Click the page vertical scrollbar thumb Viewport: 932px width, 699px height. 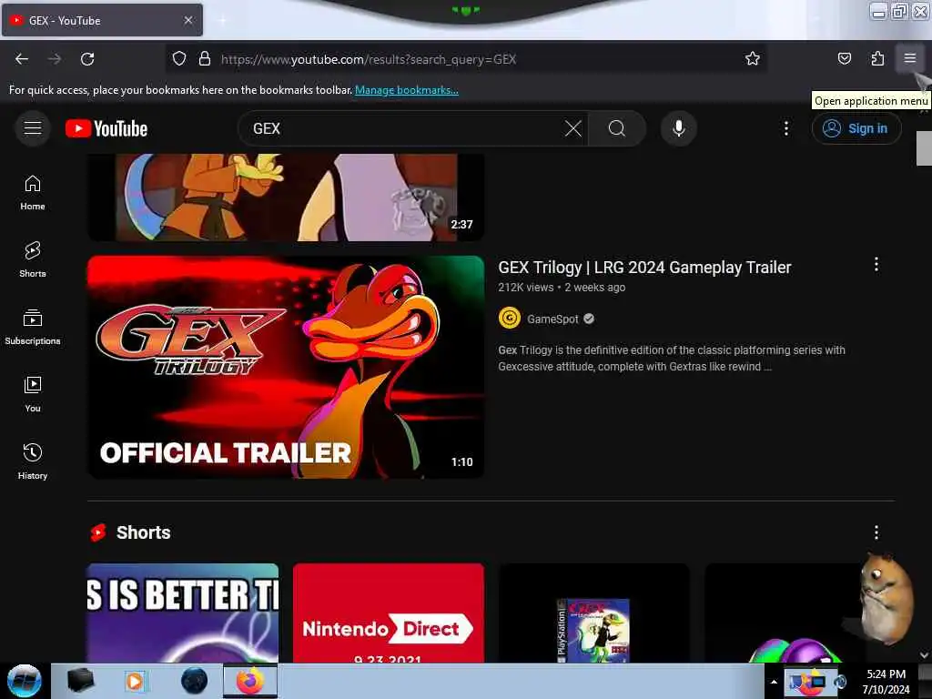[x=924, y=148]
